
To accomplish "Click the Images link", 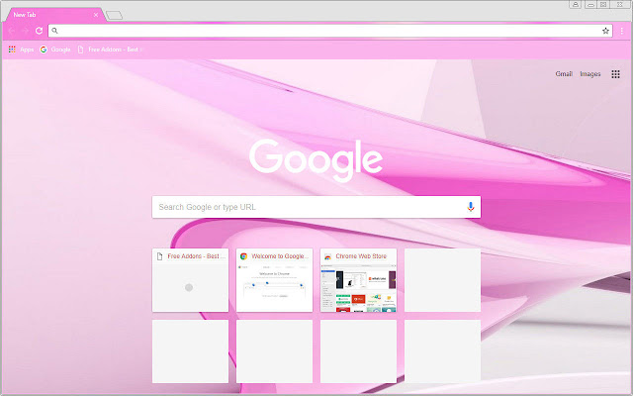I will (x=590, y=74).
